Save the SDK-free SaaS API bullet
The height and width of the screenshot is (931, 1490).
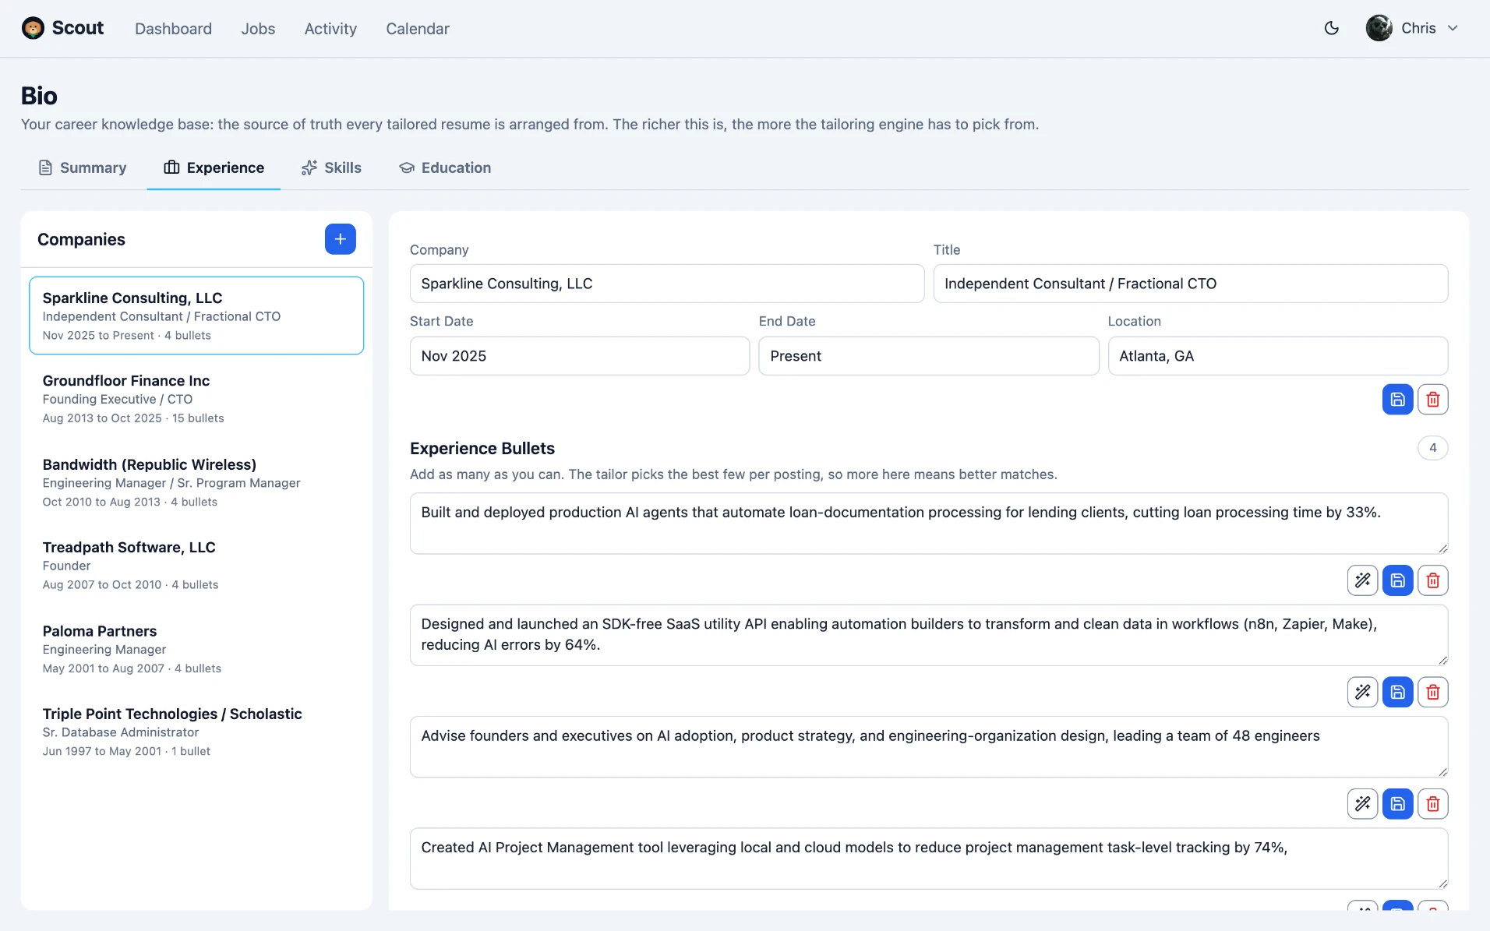(1397, 692)
